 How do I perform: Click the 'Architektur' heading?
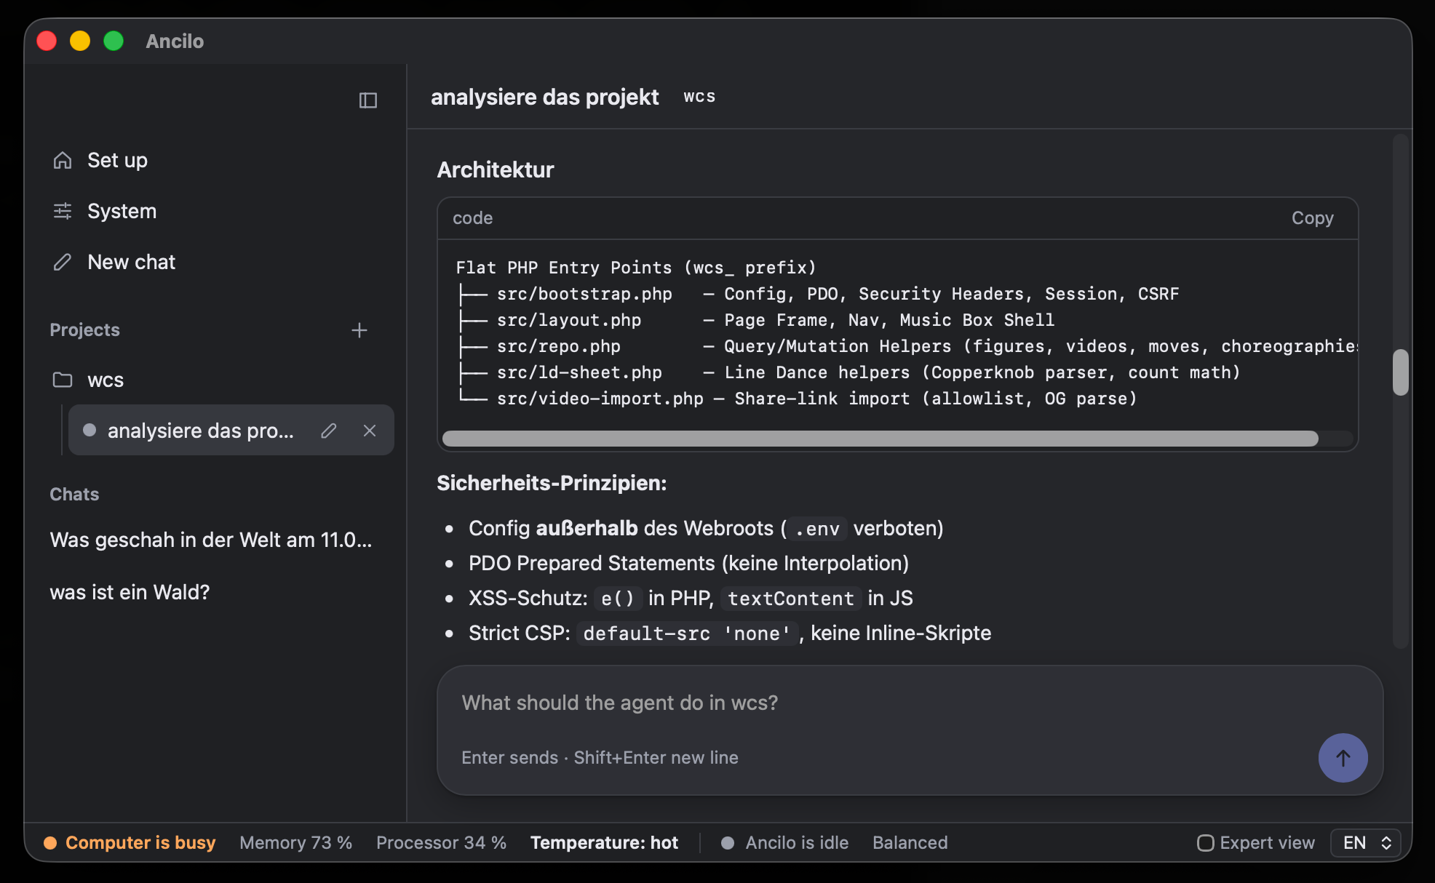tap(495, 169)
